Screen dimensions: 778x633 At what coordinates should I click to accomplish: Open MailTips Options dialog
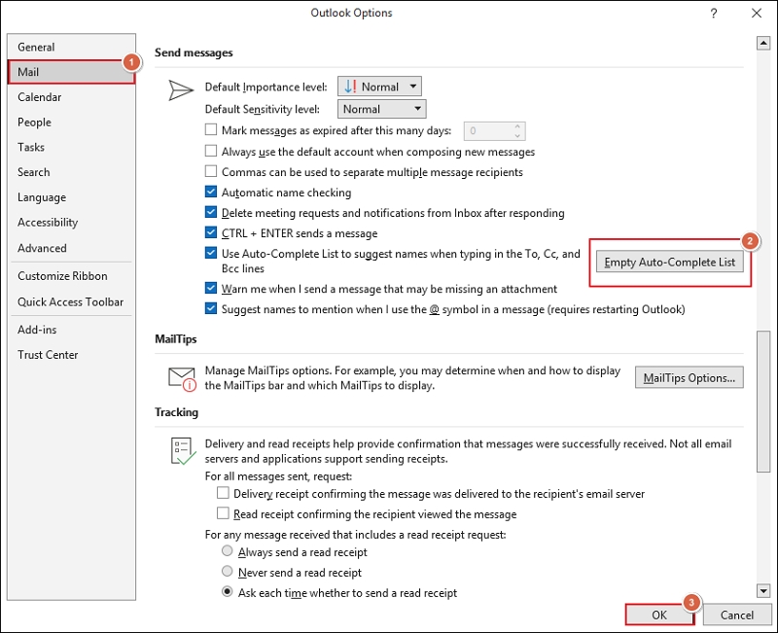[690, 378]
